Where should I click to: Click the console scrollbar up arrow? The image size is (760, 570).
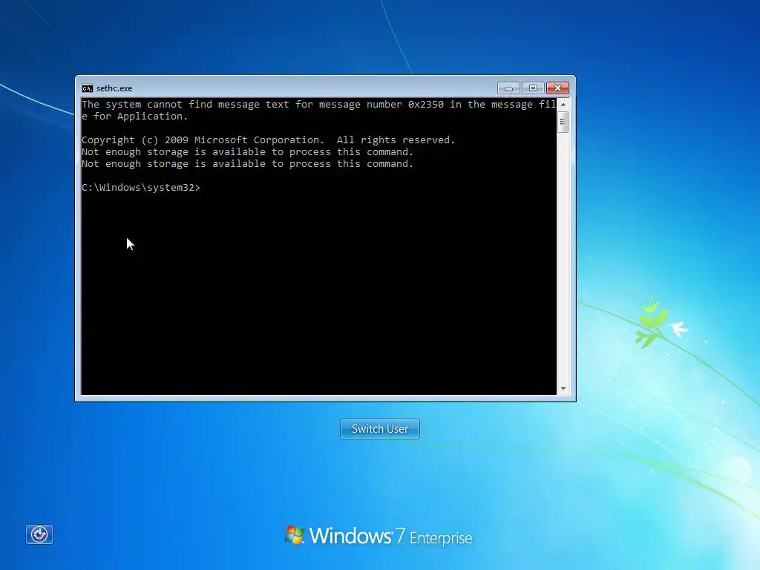pos(563,104)
